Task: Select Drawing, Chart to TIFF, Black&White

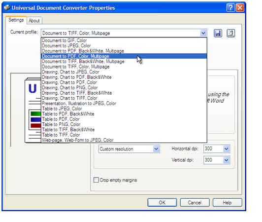Action: coord(124,93)
